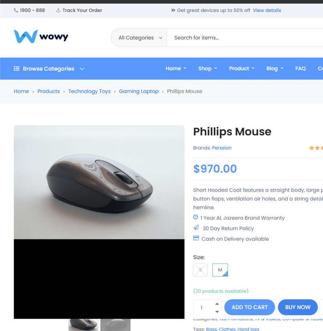323x331 pixels.
Task: Click the Perxsion brand link
Action: (221, 148)
